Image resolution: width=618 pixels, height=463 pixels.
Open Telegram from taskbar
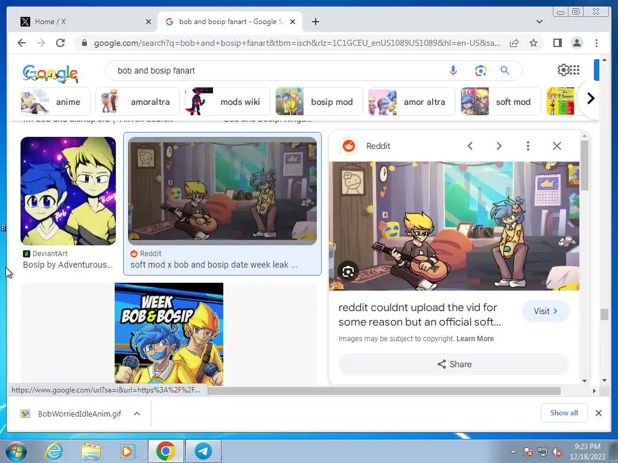[x=203, y=451]
